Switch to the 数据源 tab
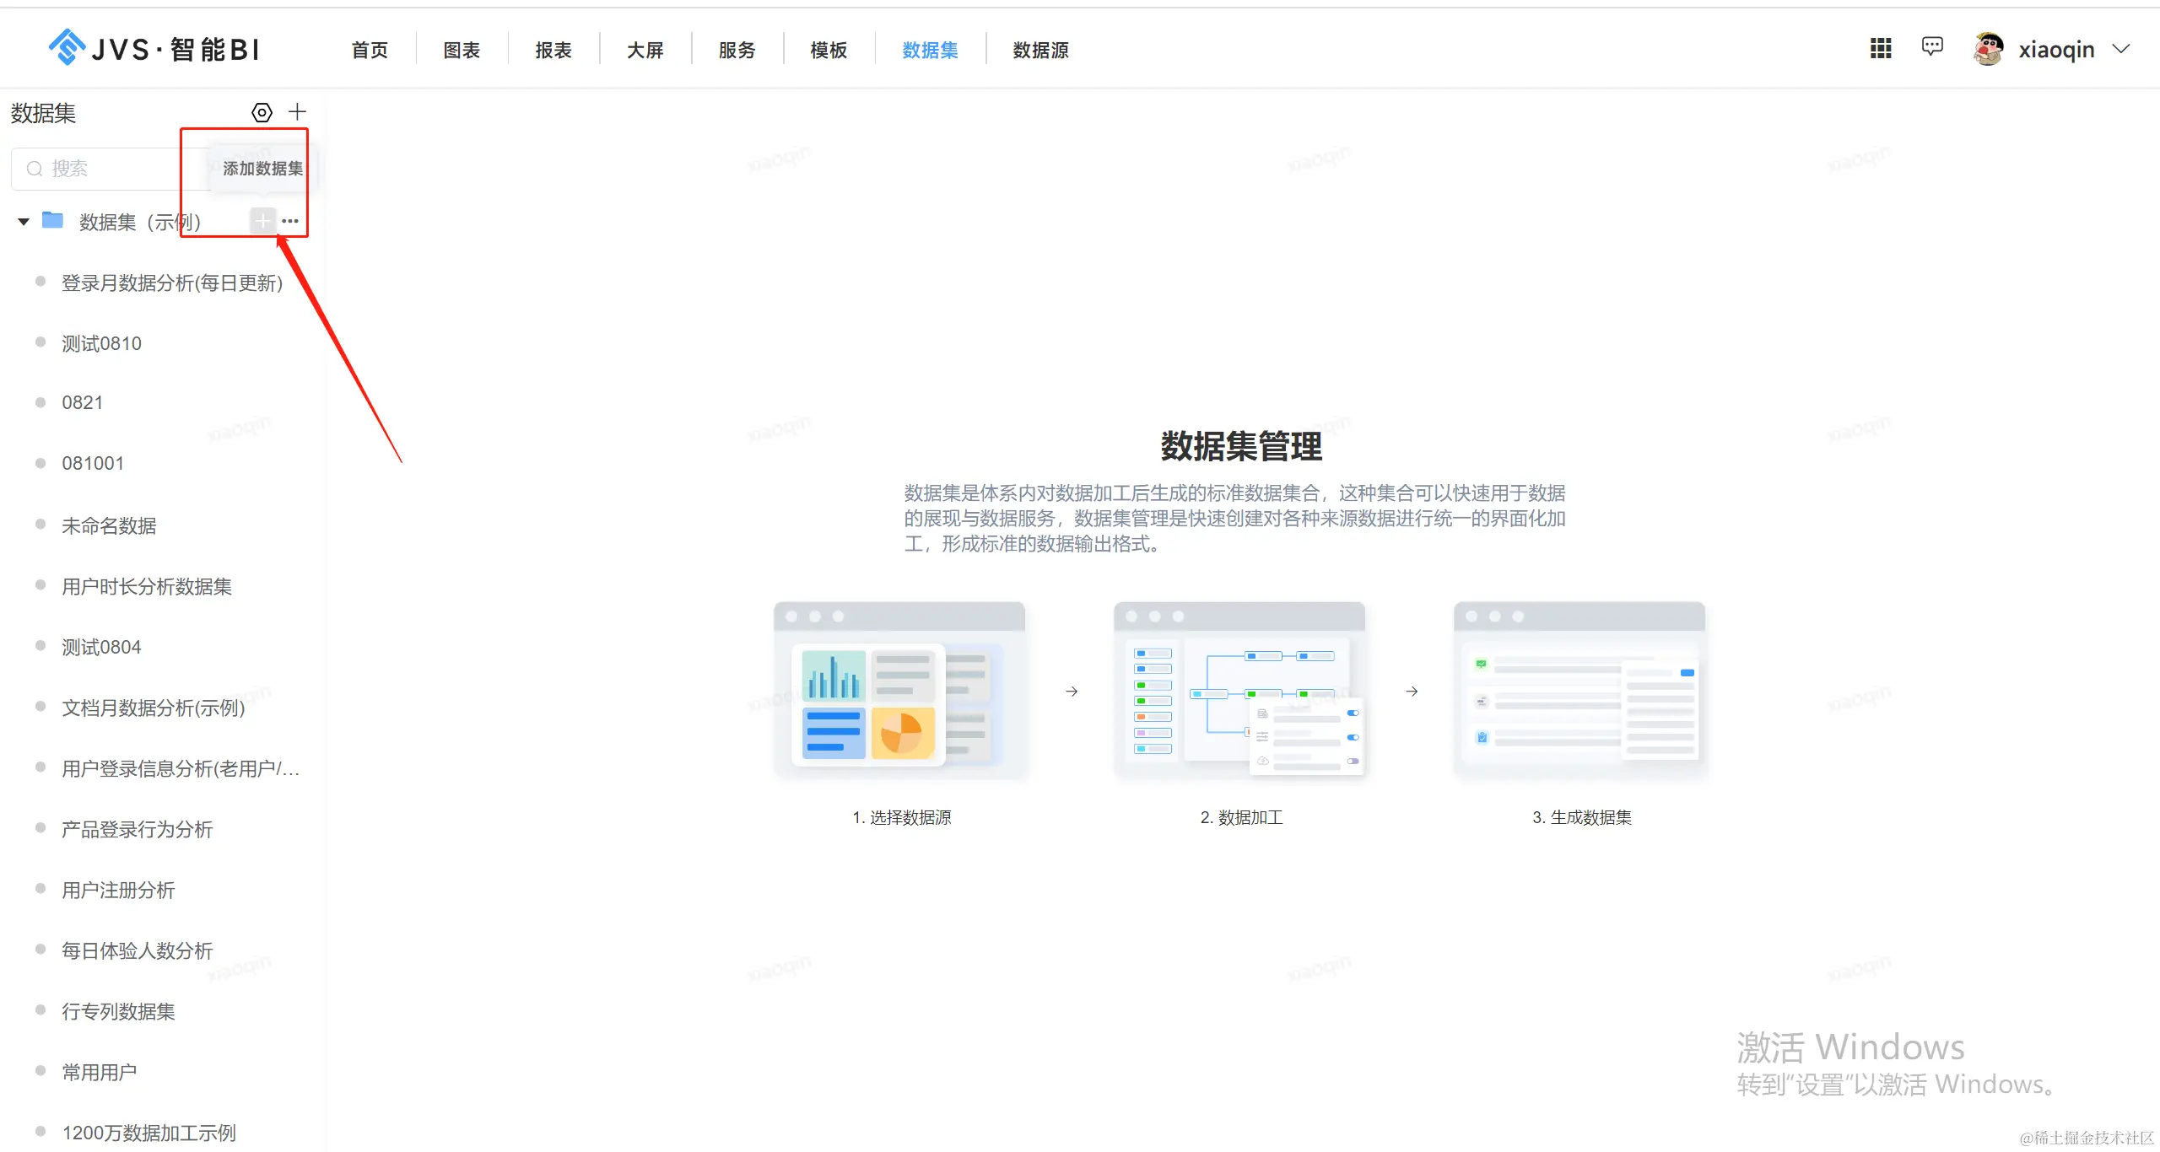This screenshot has width=2160, height=1152. (x=1040, y=51)
